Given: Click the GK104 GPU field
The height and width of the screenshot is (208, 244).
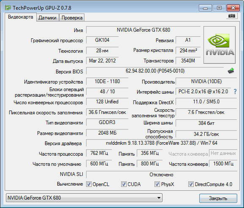Looking at the screenshot, I should click(x=102, y=40).
